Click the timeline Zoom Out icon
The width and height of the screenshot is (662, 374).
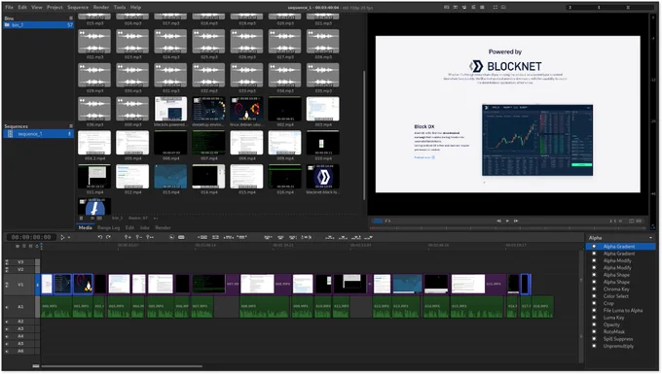pos(138,237)
